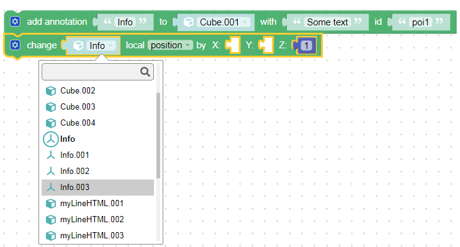
Task: Edit the Some text string field
Action: (327, 22)
